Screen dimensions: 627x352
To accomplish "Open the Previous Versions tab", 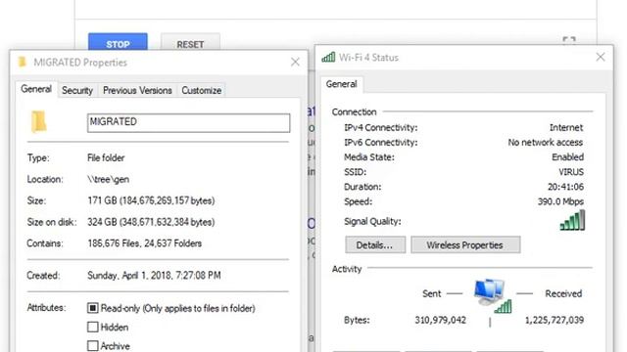I will pos(137,91).
